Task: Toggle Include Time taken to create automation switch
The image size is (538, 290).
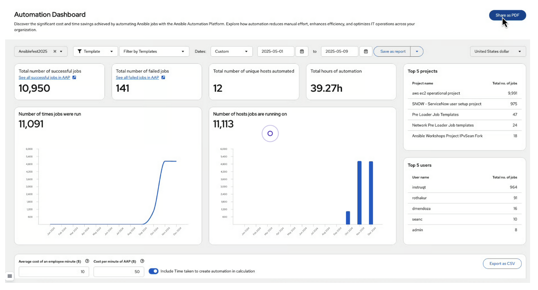Action: point(153,271)
